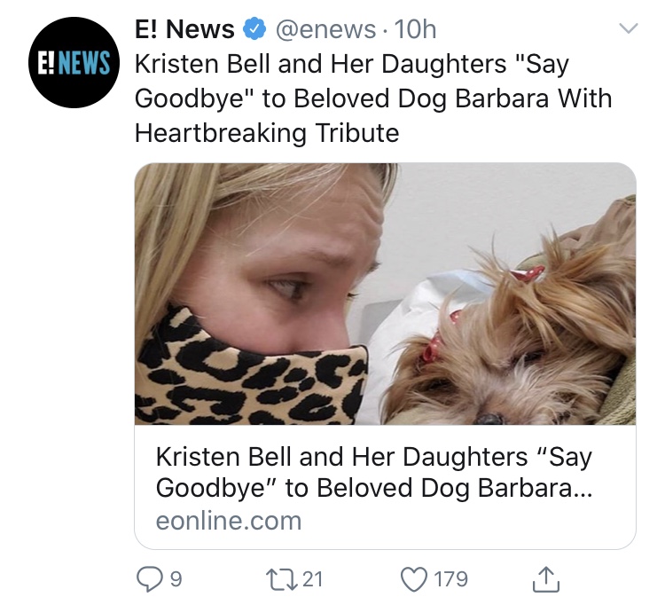Like the tweet with the heart icon
665x605 pixels.
(x=414, y=579)
